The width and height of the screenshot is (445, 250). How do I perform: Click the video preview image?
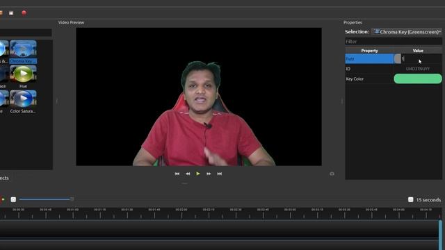point(199,97)
